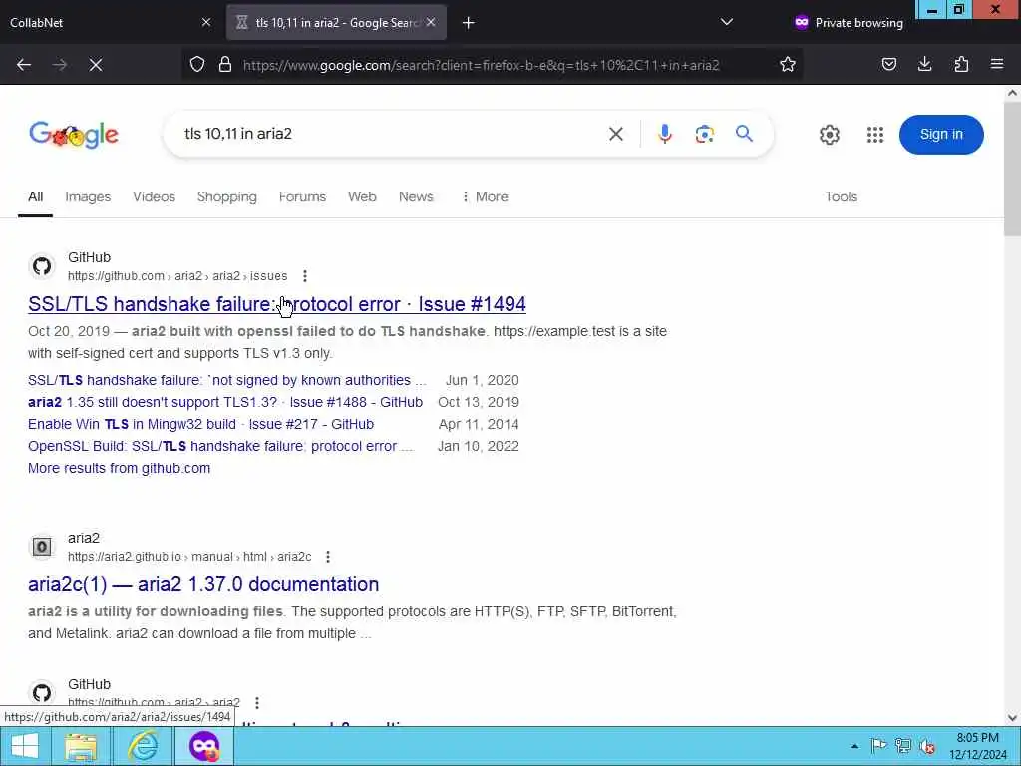The image size is (1021, 766).
Task: Open the Firefox downloads panel
Action: coord(924,65)
